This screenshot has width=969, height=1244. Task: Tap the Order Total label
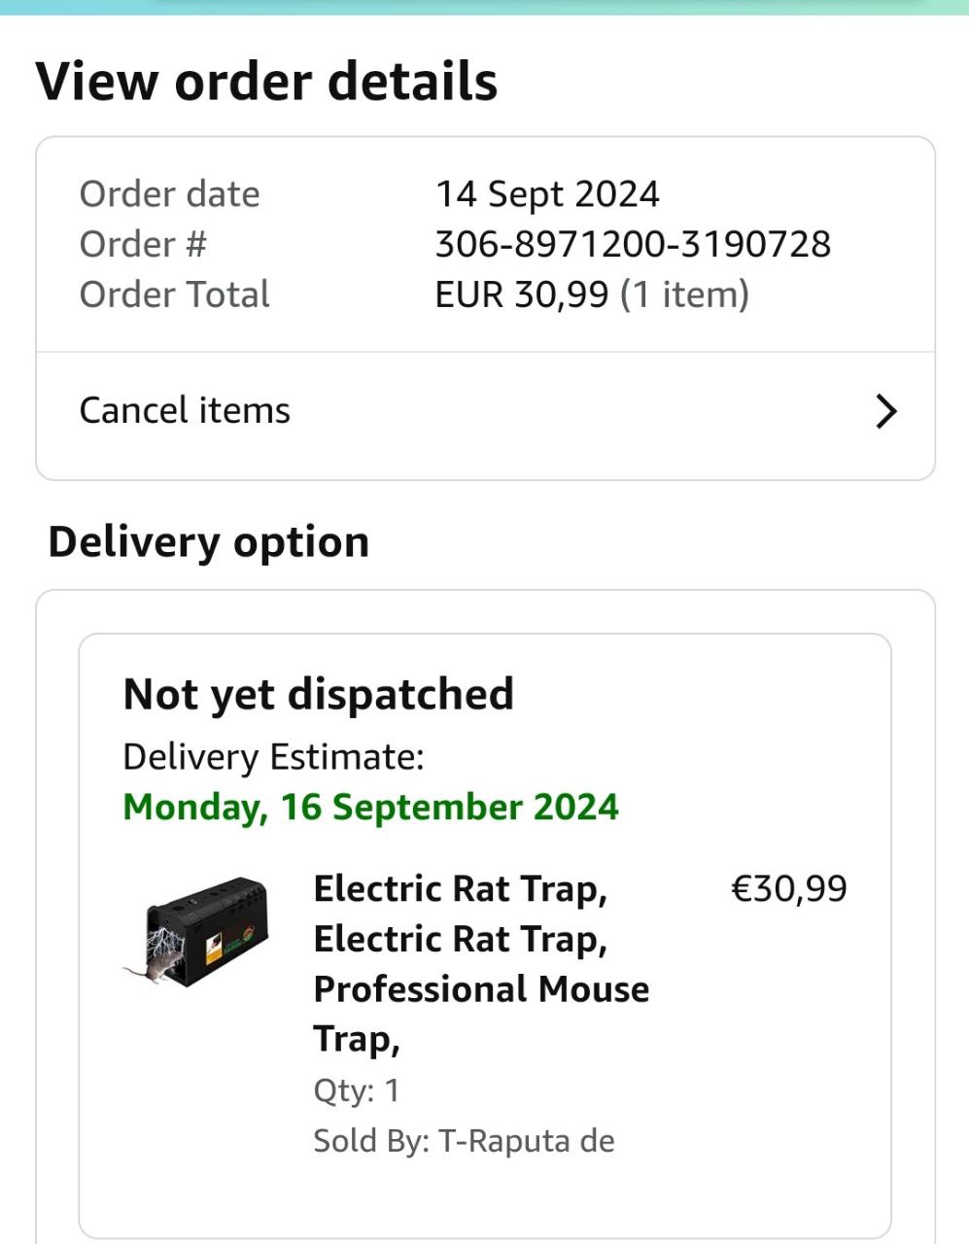tap(174, 294)
